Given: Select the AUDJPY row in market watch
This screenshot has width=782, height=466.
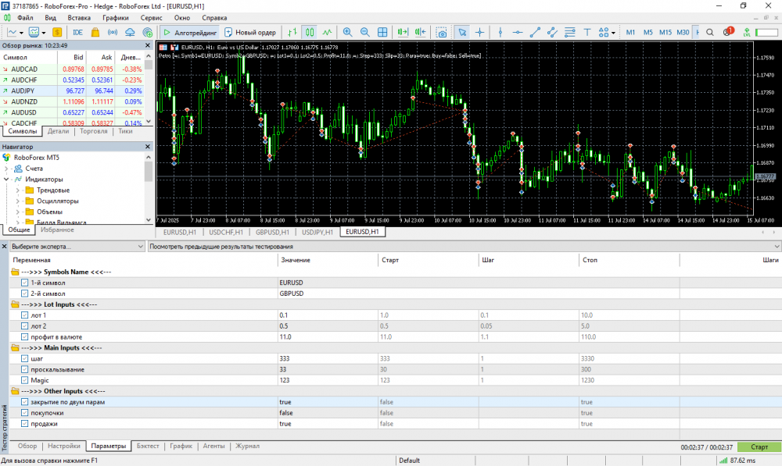Looking at the screenshot, I should coord(23,91).
